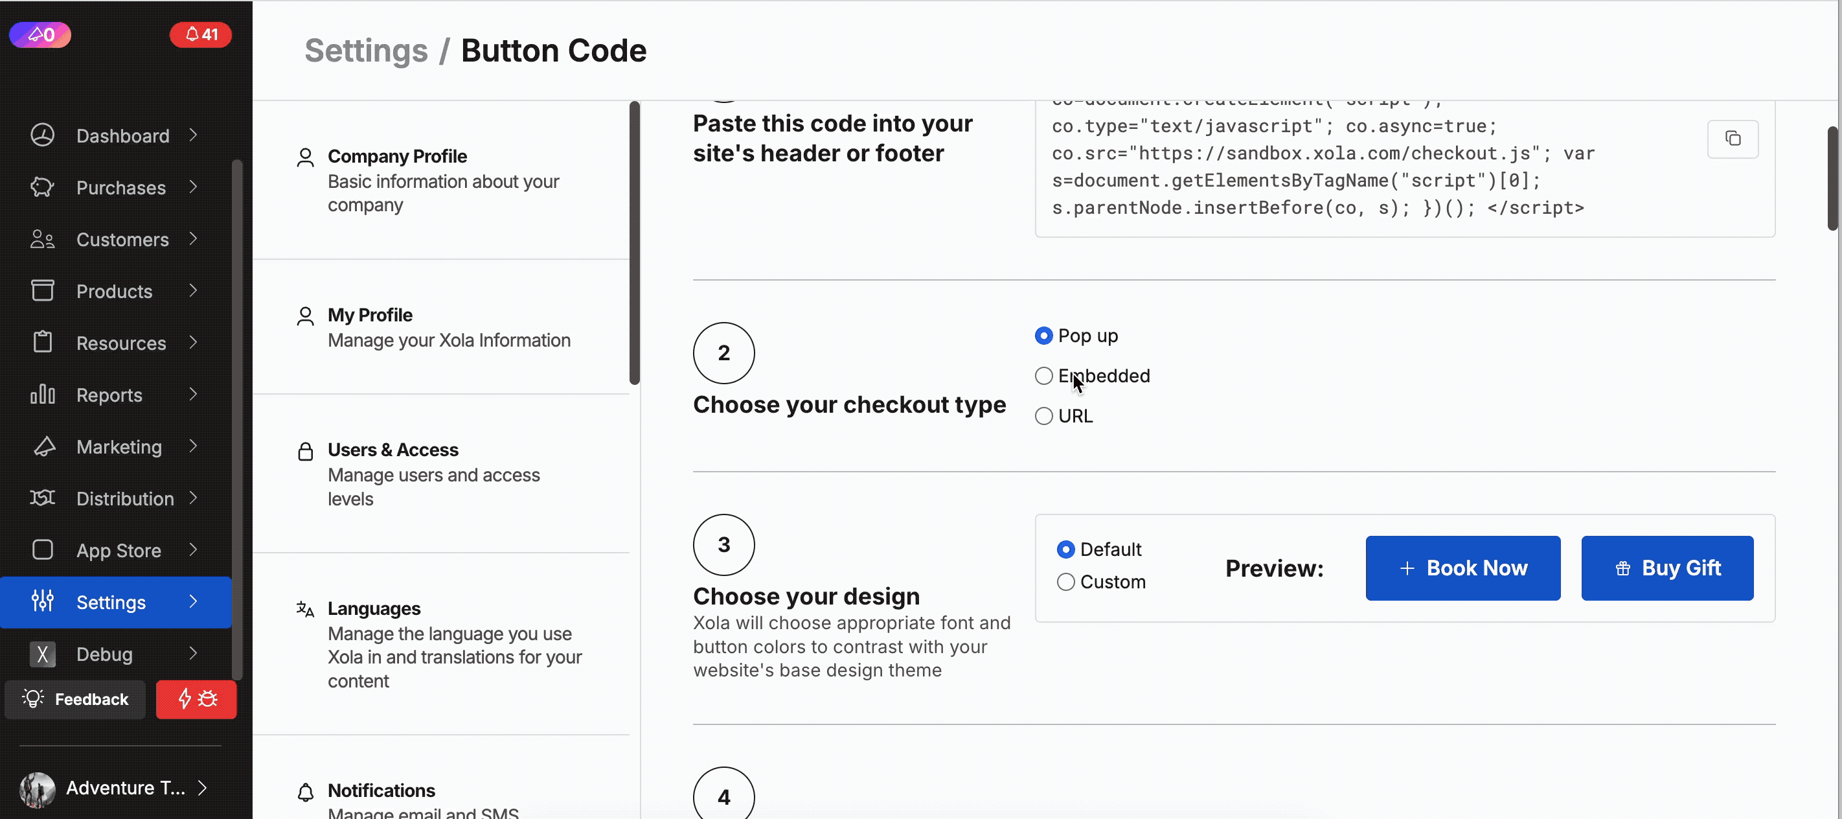Expand the Customers menu chevron
This screenshot has width=1842, height=819.
tap(193, 238)
